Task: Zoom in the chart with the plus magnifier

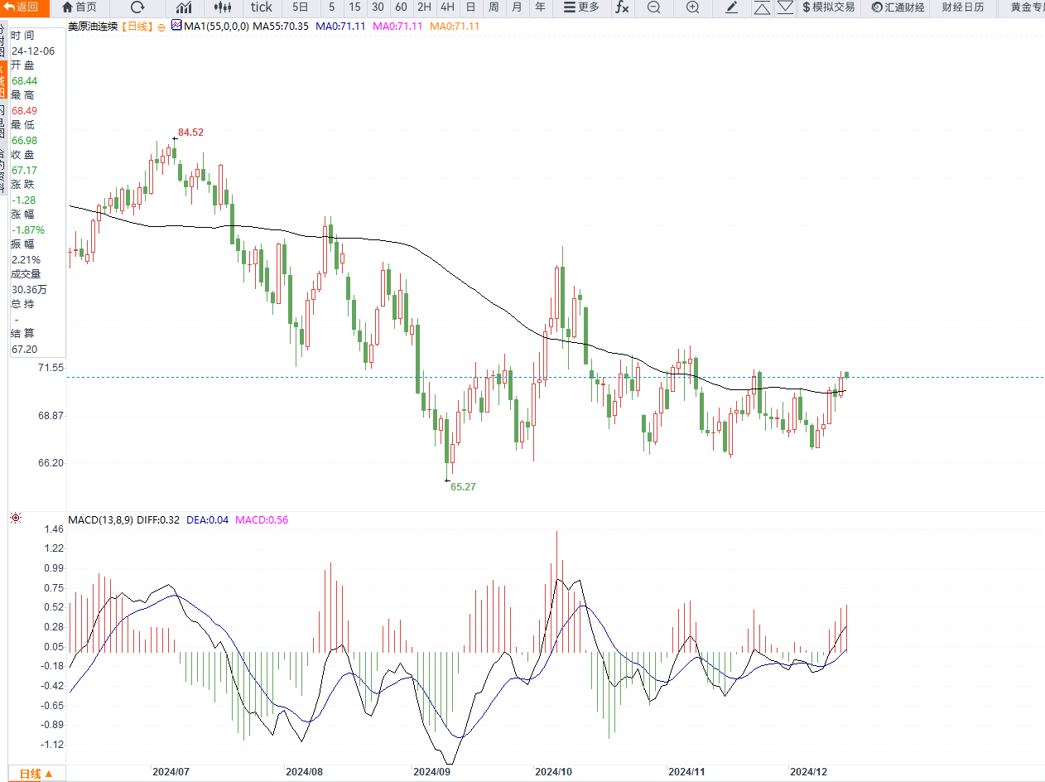Action: click(693, 7)
